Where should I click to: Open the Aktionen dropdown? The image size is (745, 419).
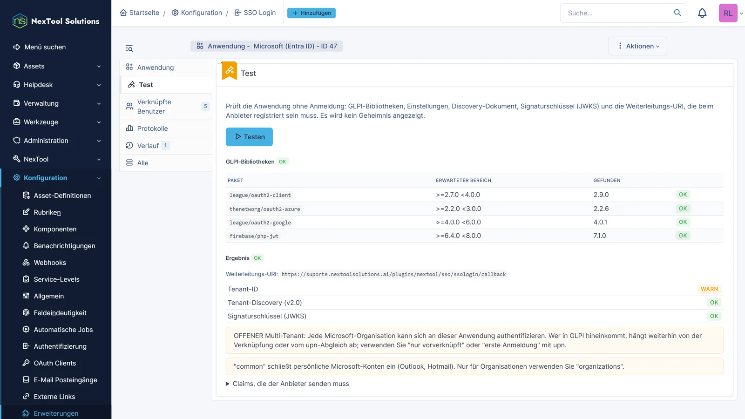[637, 46]
